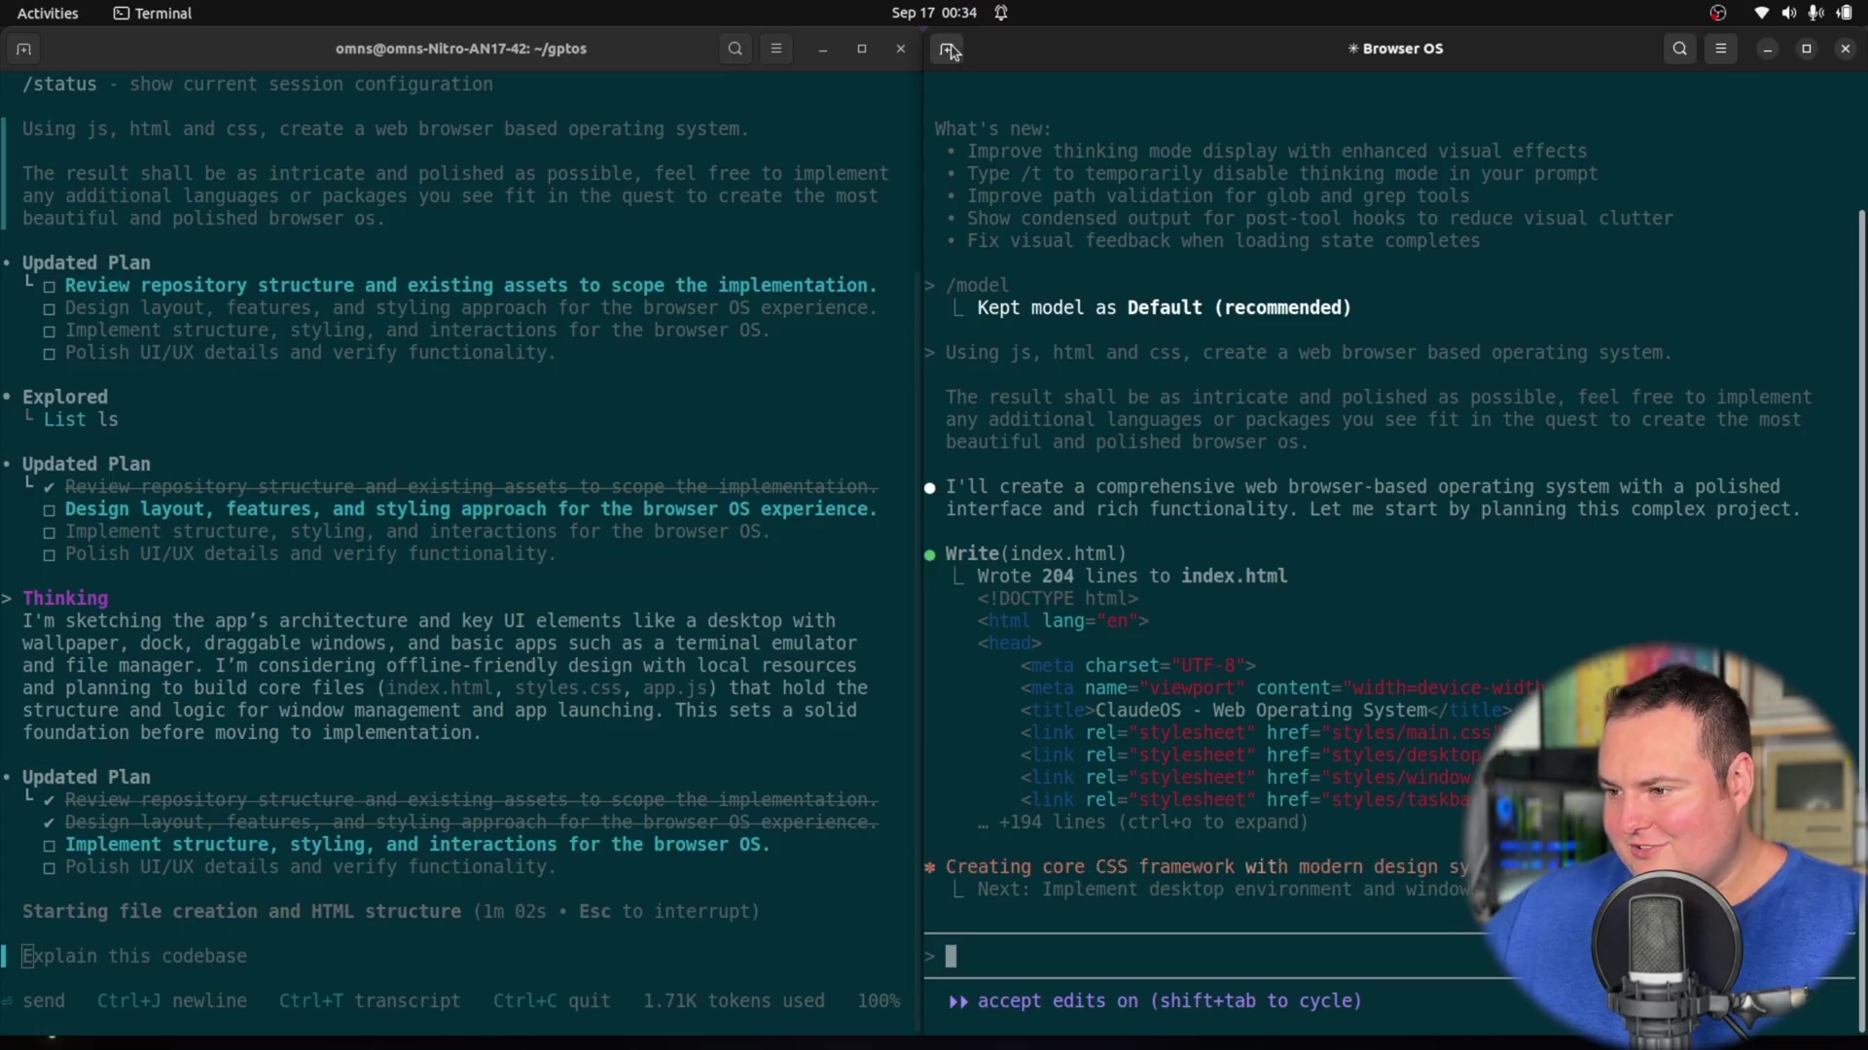Click the battery icon in system tray
Viewport: 1868px width, 1050px height.
(1845, 13)
